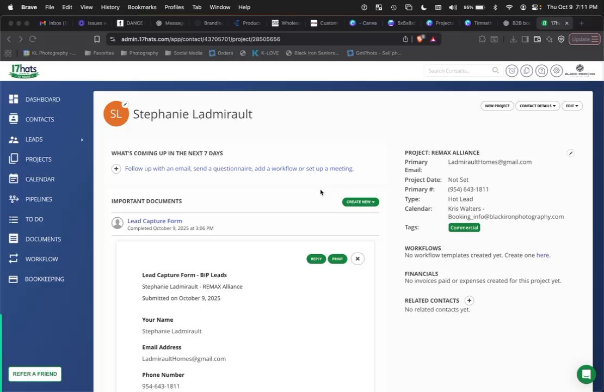
Task: Edit the SL avatar pencil icon
Action: pos(125,104)
